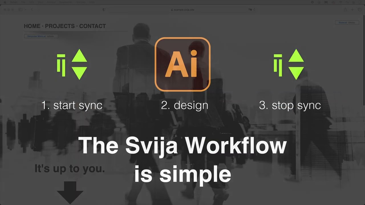This screenshot has height=205, width=365.
Task: Go back with the Safari back arrow
Action: (32, 10)
